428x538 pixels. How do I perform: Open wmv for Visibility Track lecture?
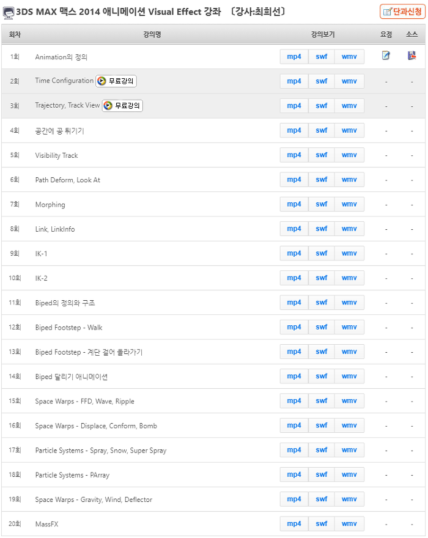point(349,155)
